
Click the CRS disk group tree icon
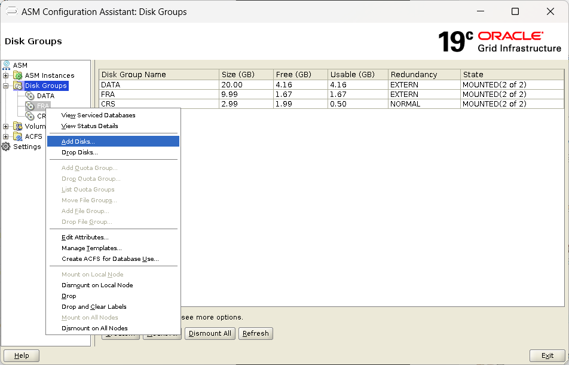click(30, 116)
